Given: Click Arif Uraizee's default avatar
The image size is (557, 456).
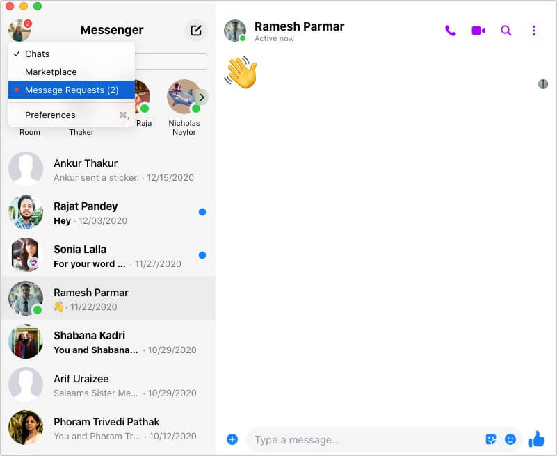Looking at the screenshot, I should click(x=26, y=384).
